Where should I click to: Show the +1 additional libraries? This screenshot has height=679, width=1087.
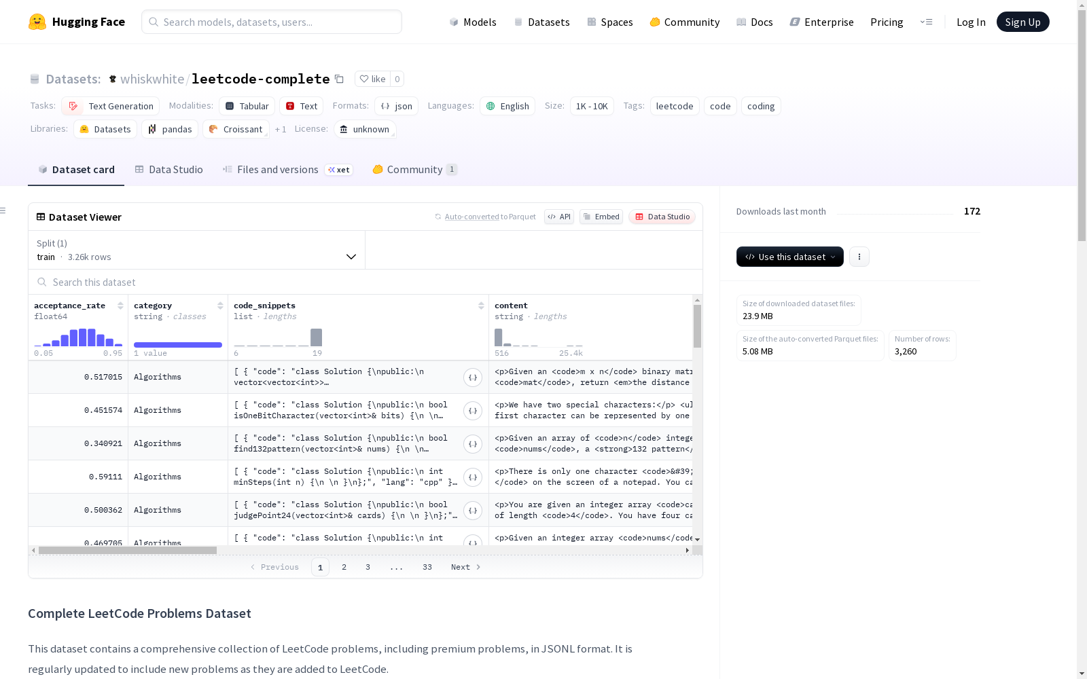coord(281,129)
